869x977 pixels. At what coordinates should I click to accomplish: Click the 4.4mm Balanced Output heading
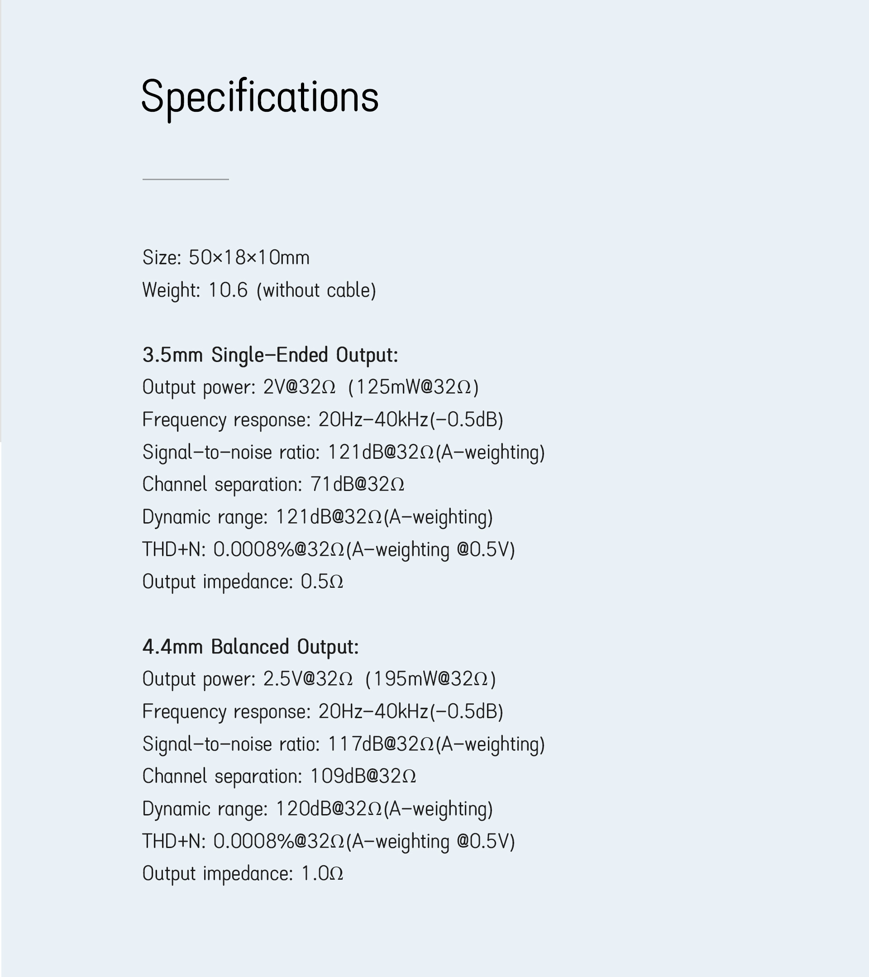250,647
